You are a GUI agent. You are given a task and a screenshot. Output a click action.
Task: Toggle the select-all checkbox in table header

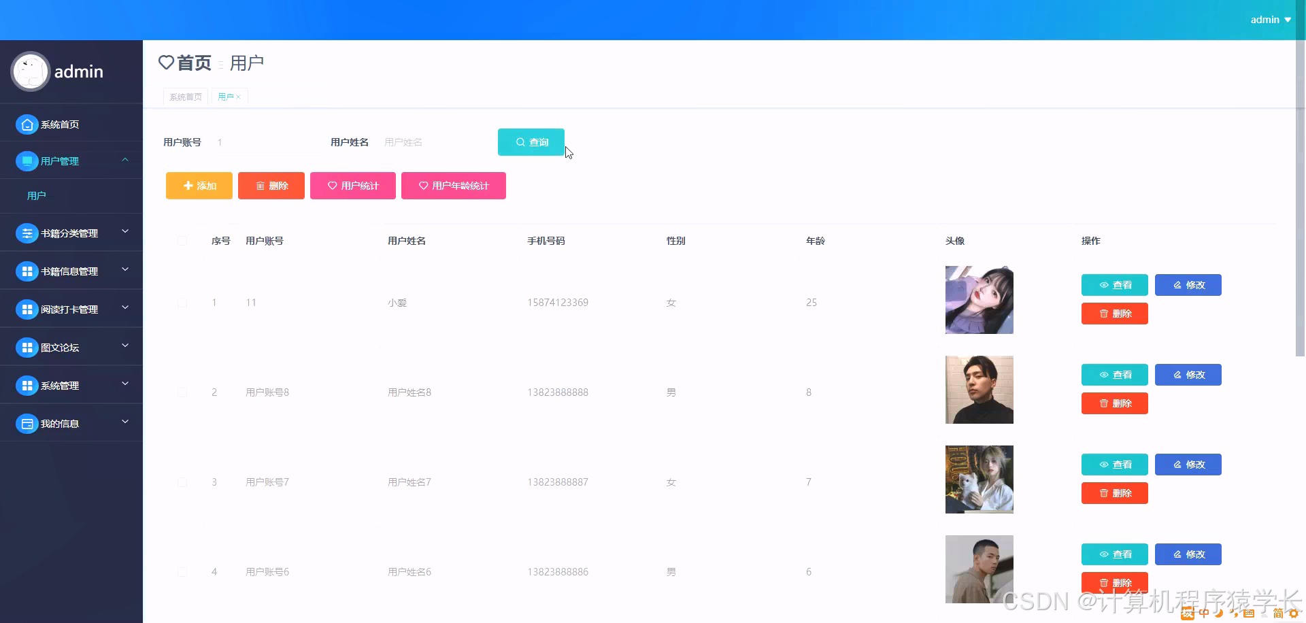182,241
